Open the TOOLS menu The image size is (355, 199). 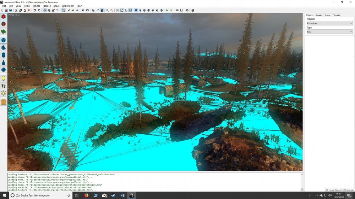[27, 6]
